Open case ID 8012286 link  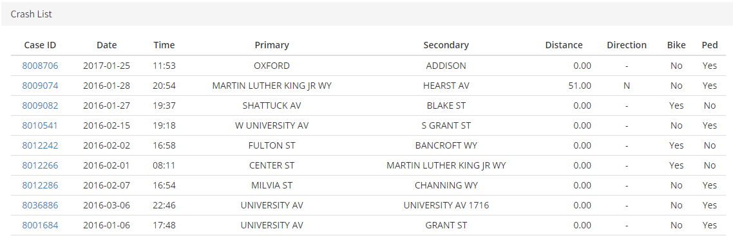click(40, 186)
